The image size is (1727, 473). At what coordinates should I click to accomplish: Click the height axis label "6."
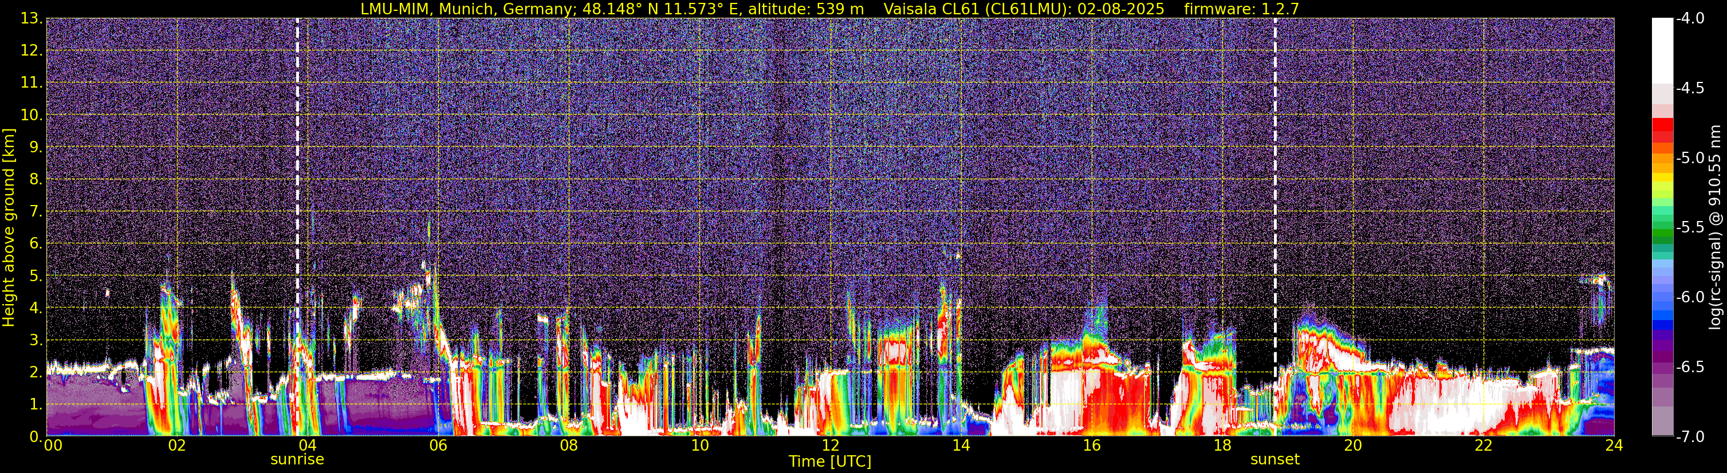[x=36, y=244]
